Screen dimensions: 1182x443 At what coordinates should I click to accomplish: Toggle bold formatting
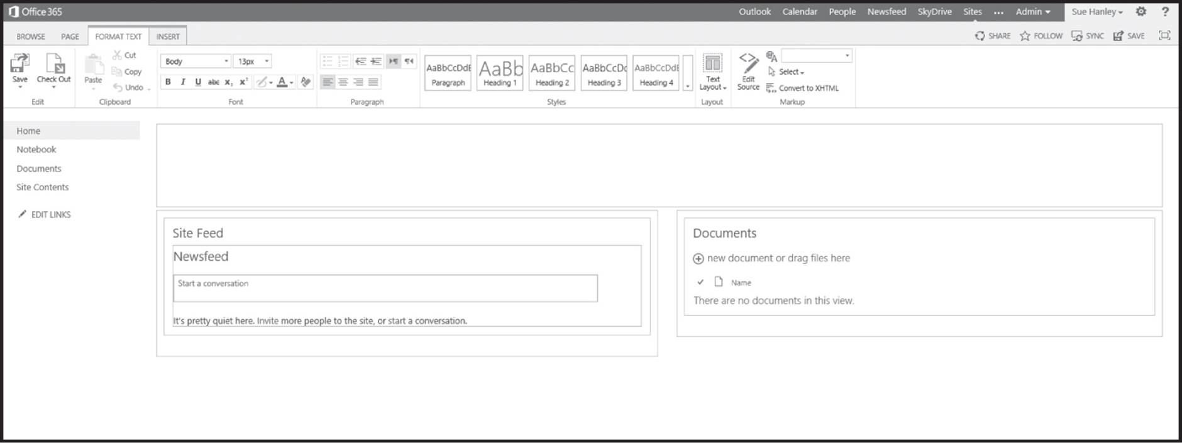(x=168, y=82)
